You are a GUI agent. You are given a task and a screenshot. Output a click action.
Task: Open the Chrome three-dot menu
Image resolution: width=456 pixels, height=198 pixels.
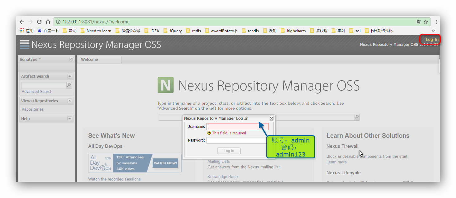436,22
